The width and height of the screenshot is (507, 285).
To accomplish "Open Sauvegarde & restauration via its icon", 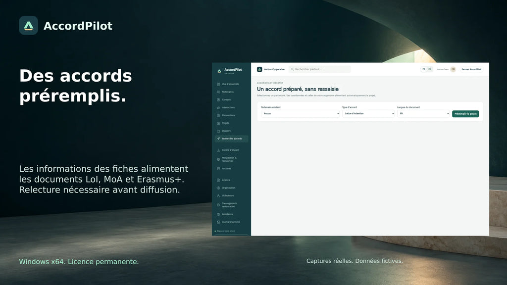I will click(218, 205).
